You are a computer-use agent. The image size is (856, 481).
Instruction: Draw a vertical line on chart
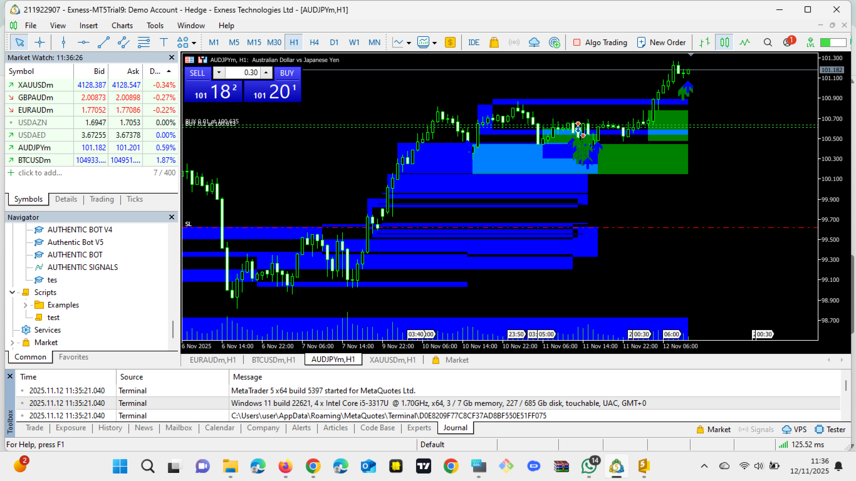pos(63,42)
